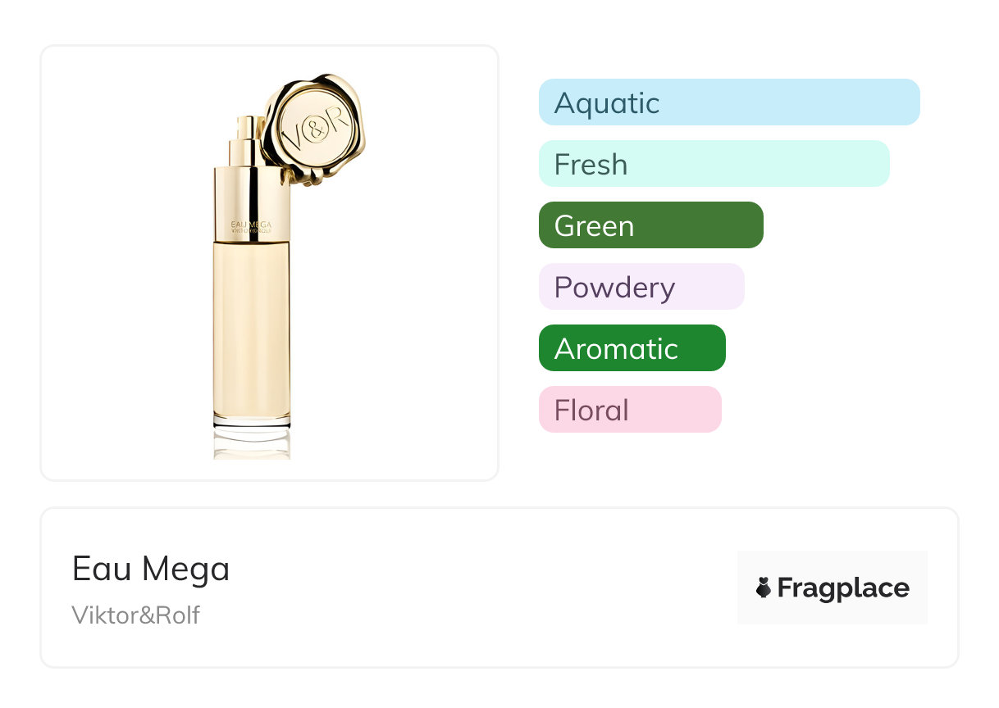Click the Fragplace wordmark text
The width and height of the screenshot is (999, 708).
(x=843, y=588)
